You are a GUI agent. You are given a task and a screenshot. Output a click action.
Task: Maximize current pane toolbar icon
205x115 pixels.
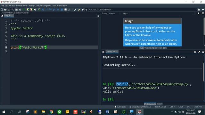[65, 10]
